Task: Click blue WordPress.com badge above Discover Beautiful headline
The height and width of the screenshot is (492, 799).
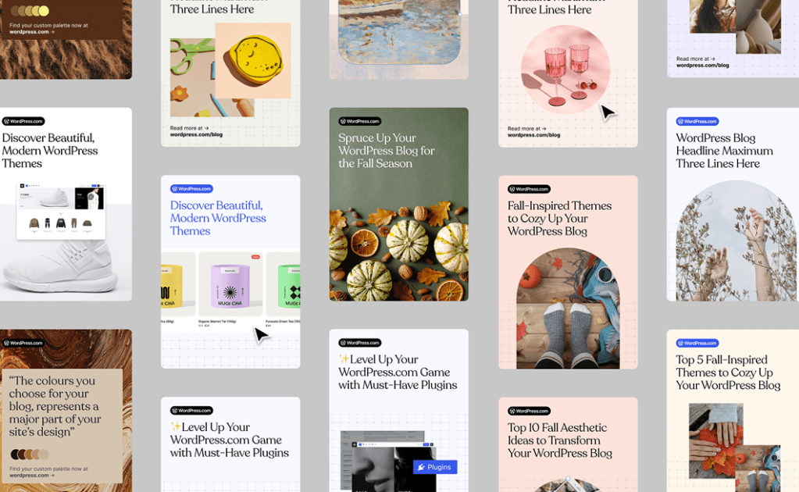Action: pyautogui.click(x=191, y=188)
